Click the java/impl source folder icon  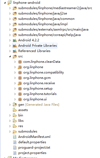15,24
